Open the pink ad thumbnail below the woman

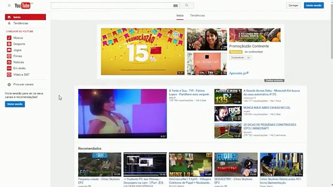tap(207, 64)
